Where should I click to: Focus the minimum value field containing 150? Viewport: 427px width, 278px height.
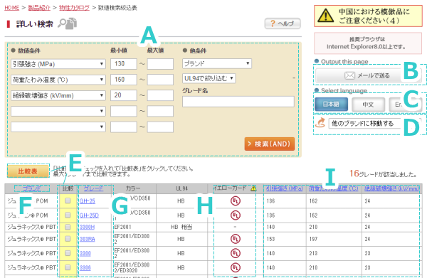[x=124, y=80]
